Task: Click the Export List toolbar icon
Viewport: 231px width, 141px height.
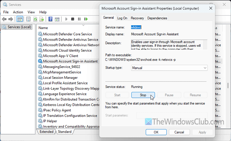Action: click(42, 19)
